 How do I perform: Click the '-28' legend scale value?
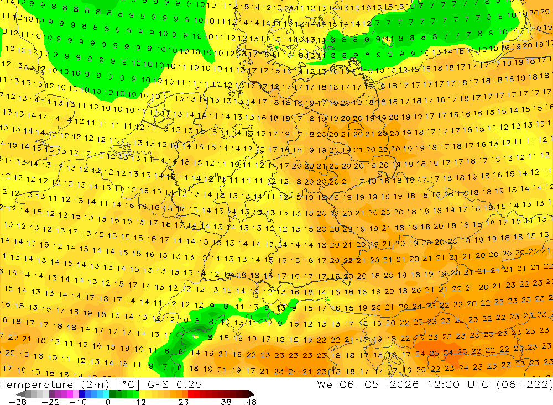[x=18, y=402]
